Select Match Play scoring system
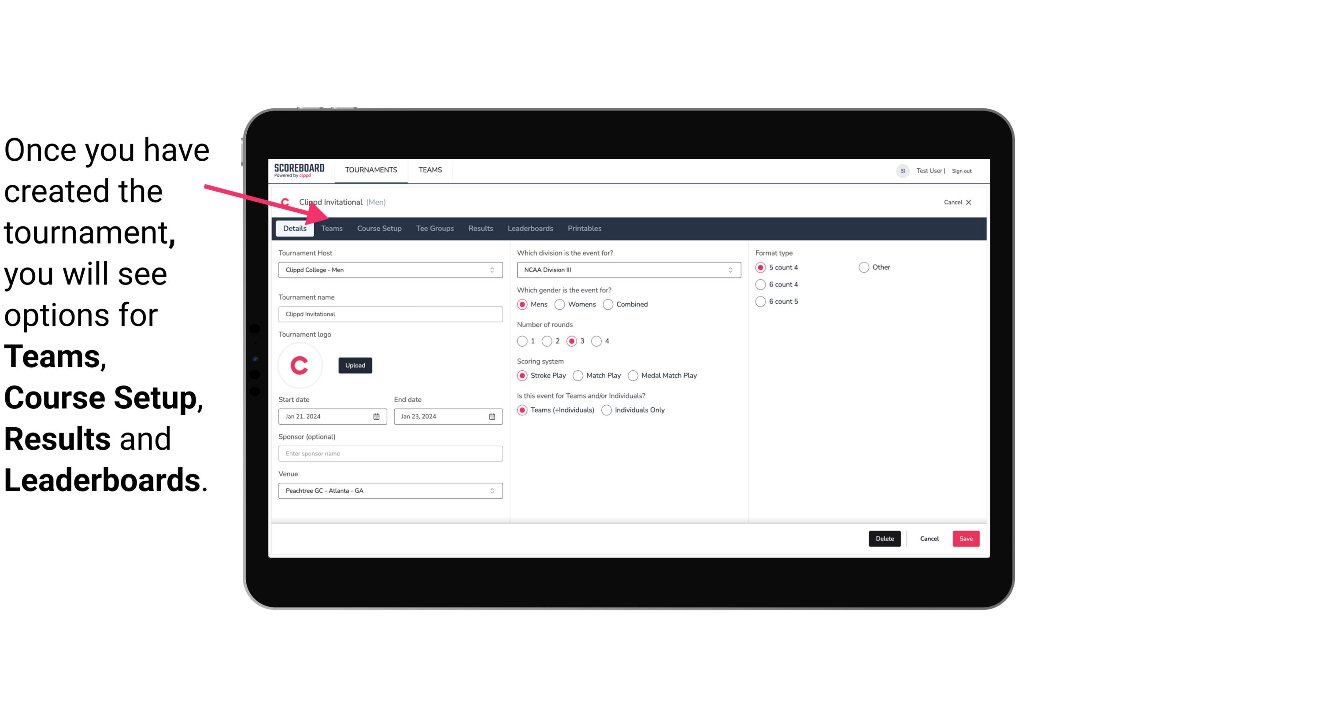Viewport: 1333px width, 717px height. coord(578,375)
